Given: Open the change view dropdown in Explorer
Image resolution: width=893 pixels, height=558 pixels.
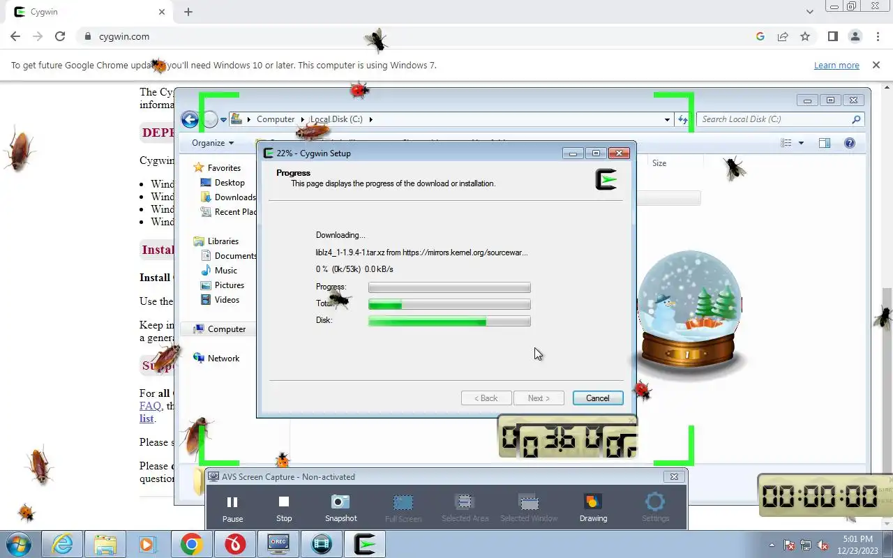Looking at the screenshot, I should [x=801, y=143].
